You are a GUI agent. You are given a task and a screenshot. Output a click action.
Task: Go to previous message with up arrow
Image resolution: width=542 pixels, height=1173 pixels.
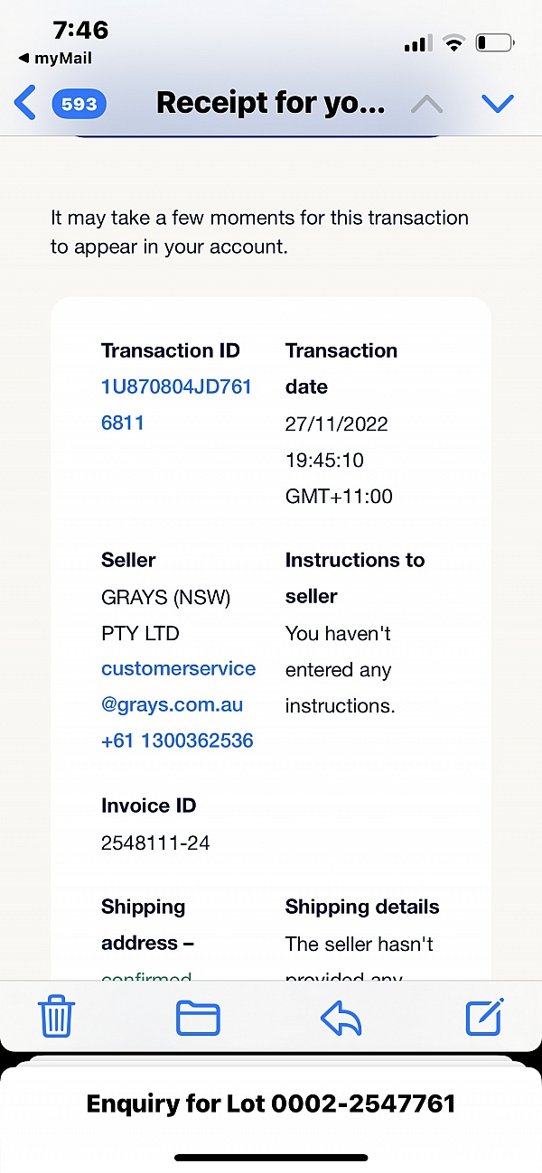pyautogui.click(x=426, y=104)
